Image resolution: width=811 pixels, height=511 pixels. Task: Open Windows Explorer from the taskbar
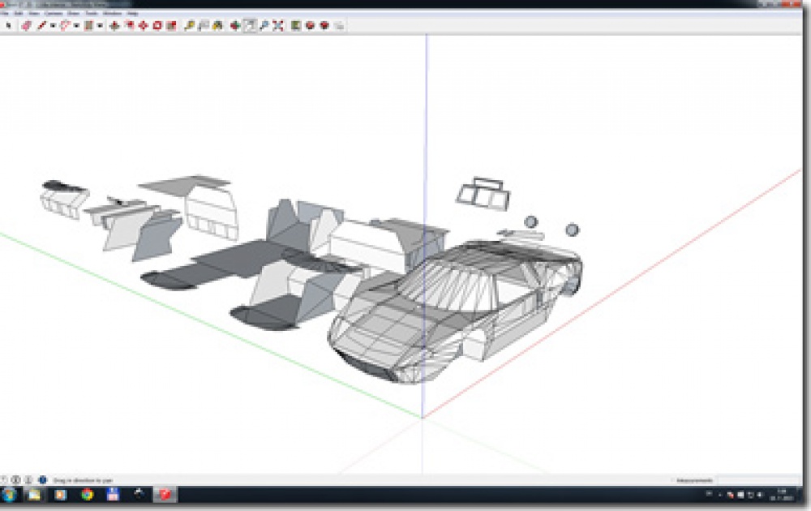pyautogui.click(x=34, y=495)
